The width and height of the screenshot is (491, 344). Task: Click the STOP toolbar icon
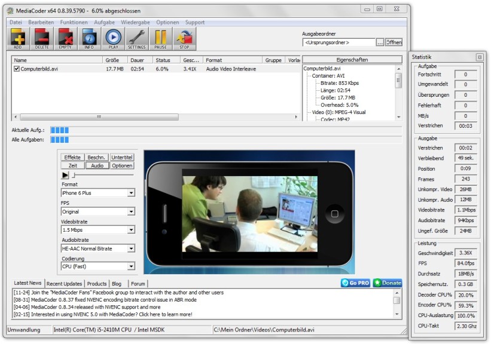[x=184, y=38]
